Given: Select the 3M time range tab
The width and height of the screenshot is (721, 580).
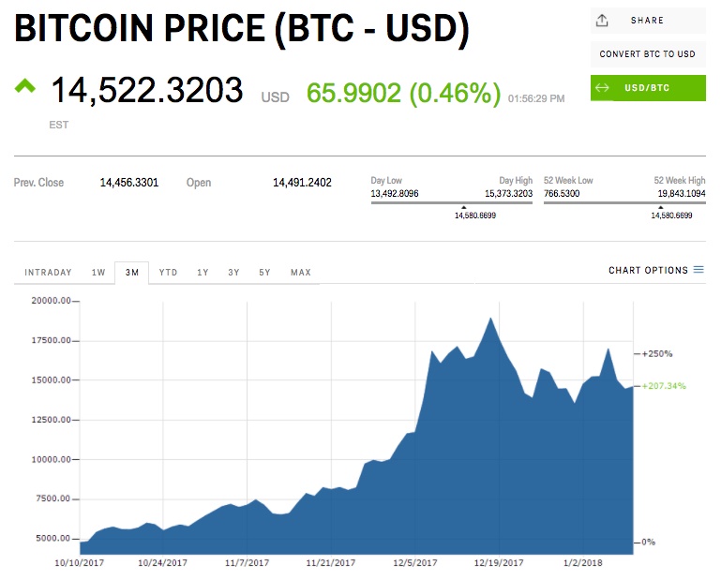Looking at the screenshot, I should pyautogui.click(x=131, y=273).
